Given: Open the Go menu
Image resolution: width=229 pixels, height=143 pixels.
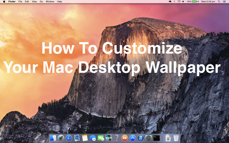Looking at the screenshot, I should (x=42, y=1).
